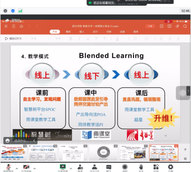Select the 播放 ribbon tab
The height and width of the screenshot is (172, 191).
pos(68,32)
